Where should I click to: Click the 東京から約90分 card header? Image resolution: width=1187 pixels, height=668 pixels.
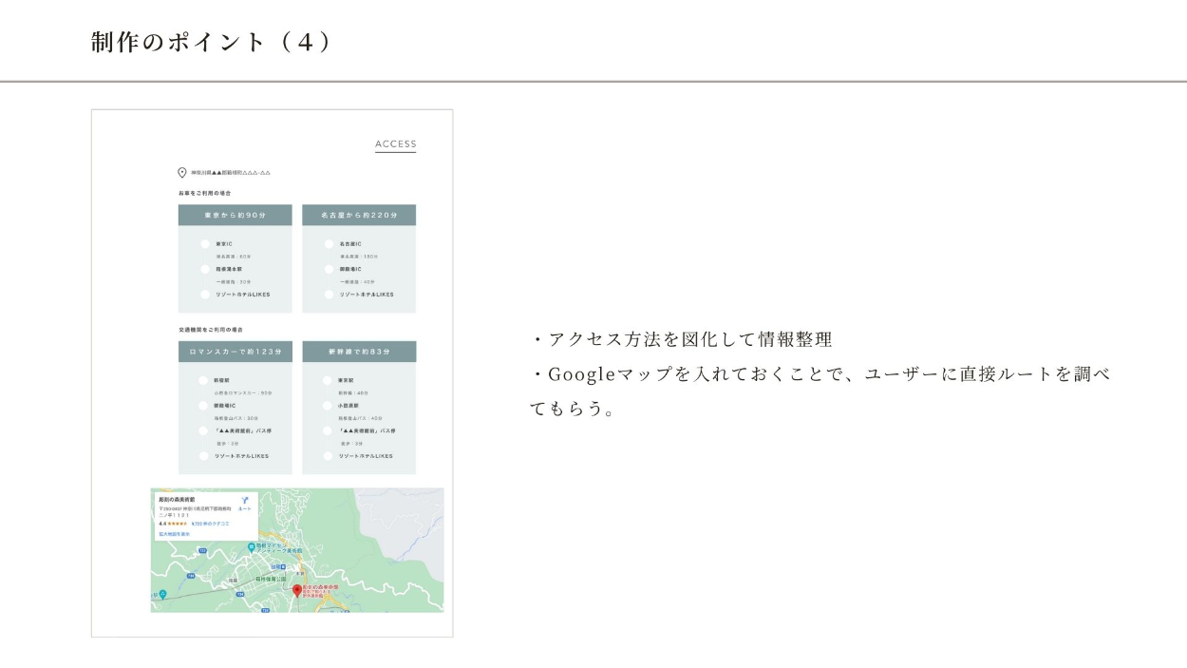pyautogui.click(x=235, y=216)
